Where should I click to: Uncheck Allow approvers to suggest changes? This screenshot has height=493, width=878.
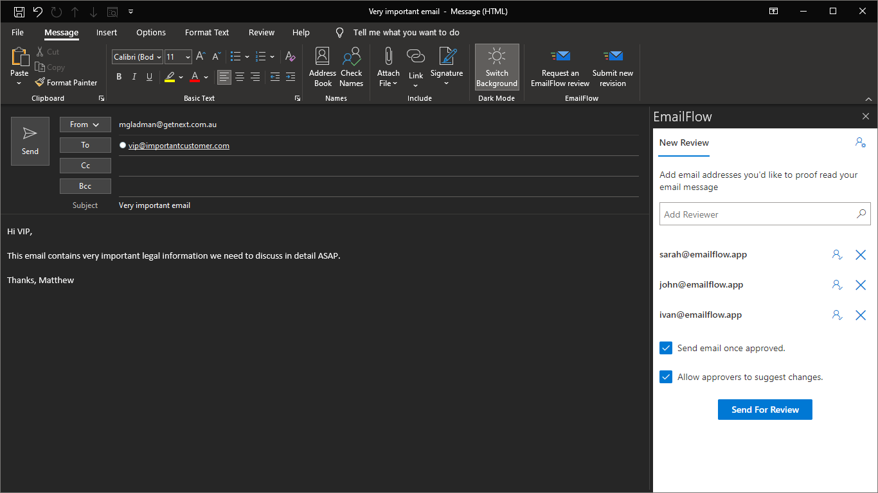(x=666, y=377)
